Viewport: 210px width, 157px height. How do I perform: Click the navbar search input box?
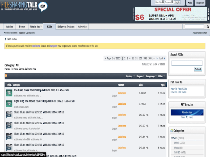point(194,26)
